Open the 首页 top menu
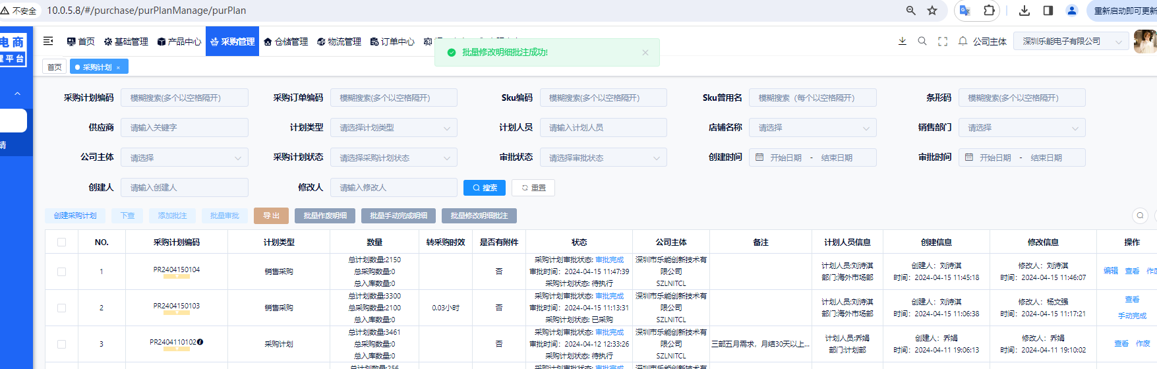This screenshot has height=369, width=1157. pos(80,42)
